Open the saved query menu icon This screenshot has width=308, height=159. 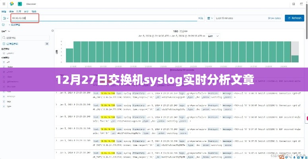click(6, 18)
